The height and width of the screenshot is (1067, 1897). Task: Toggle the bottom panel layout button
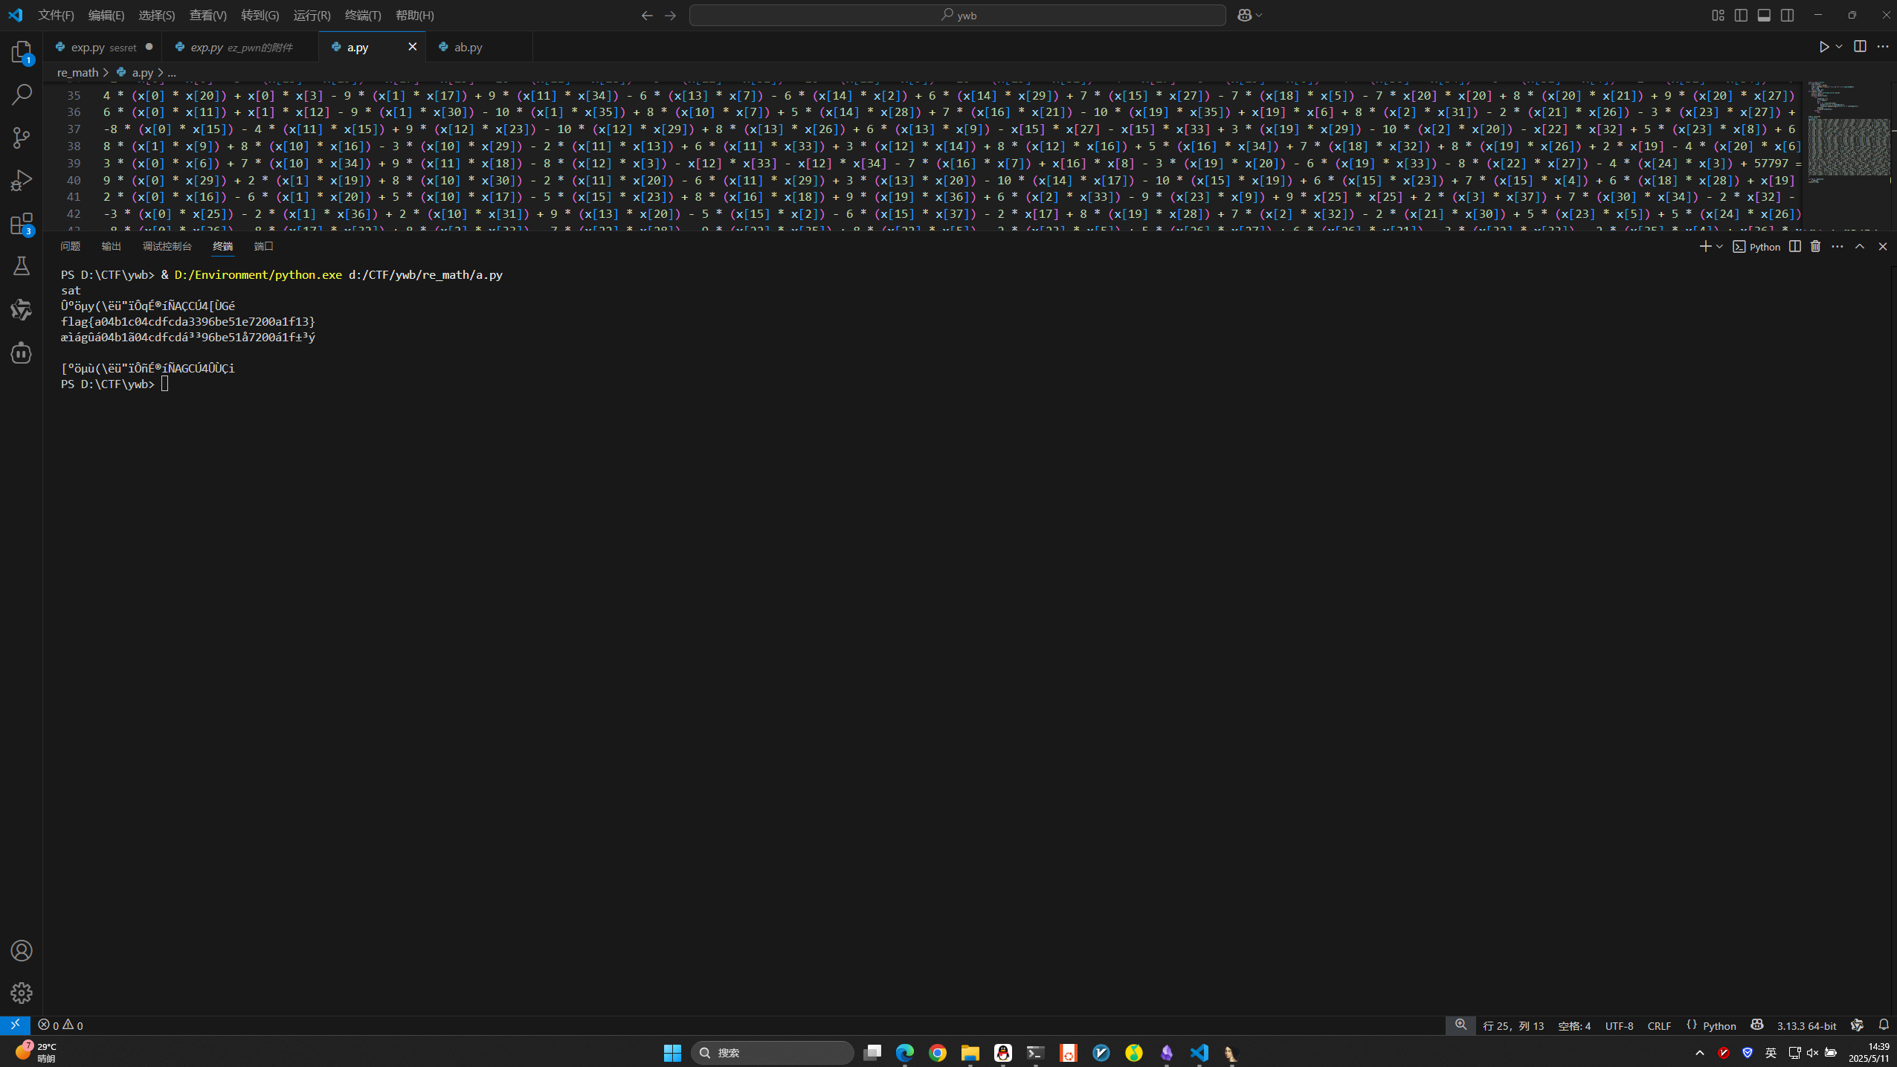[x=1764, y=15]
